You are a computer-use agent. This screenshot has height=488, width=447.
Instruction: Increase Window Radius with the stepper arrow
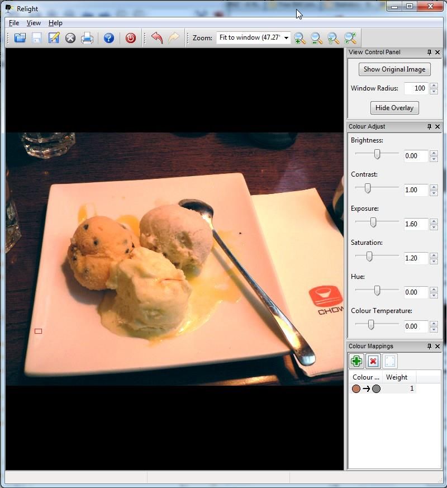(434, 86)
